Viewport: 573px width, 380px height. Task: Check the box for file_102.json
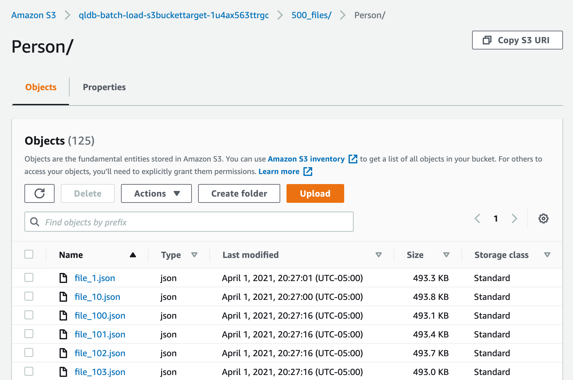pos(29,352)
